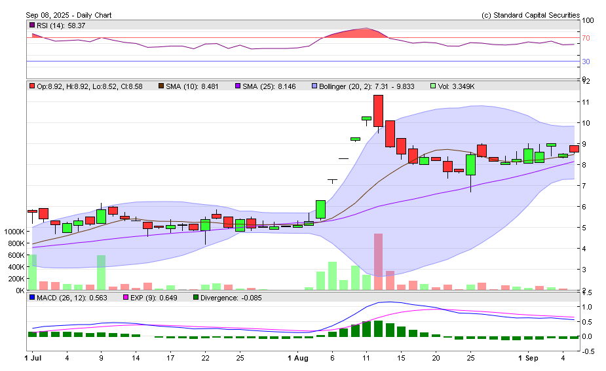Screen dimensions: 606x371
Task: Click the 1000K volume axis label
Action: [x=14, y=232]
